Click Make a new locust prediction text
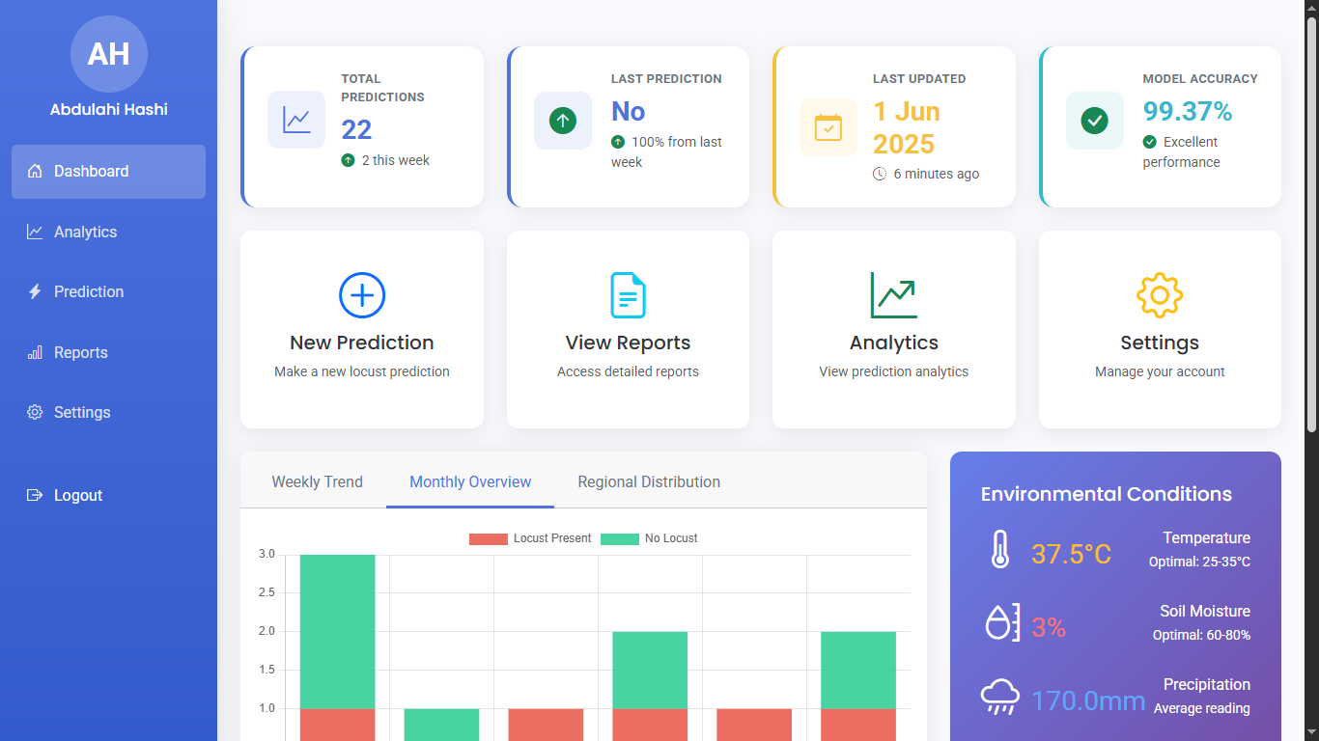 [x=362, y=371]
